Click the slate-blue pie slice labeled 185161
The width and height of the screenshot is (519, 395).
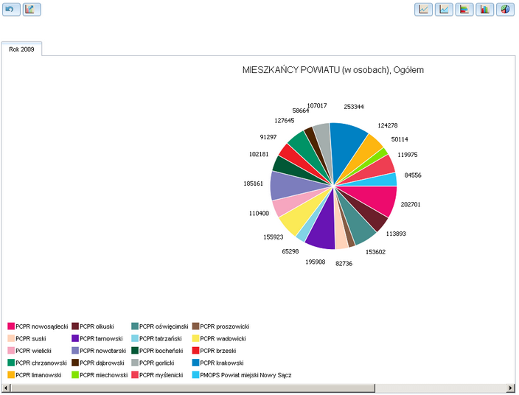[x=284, y=186]
